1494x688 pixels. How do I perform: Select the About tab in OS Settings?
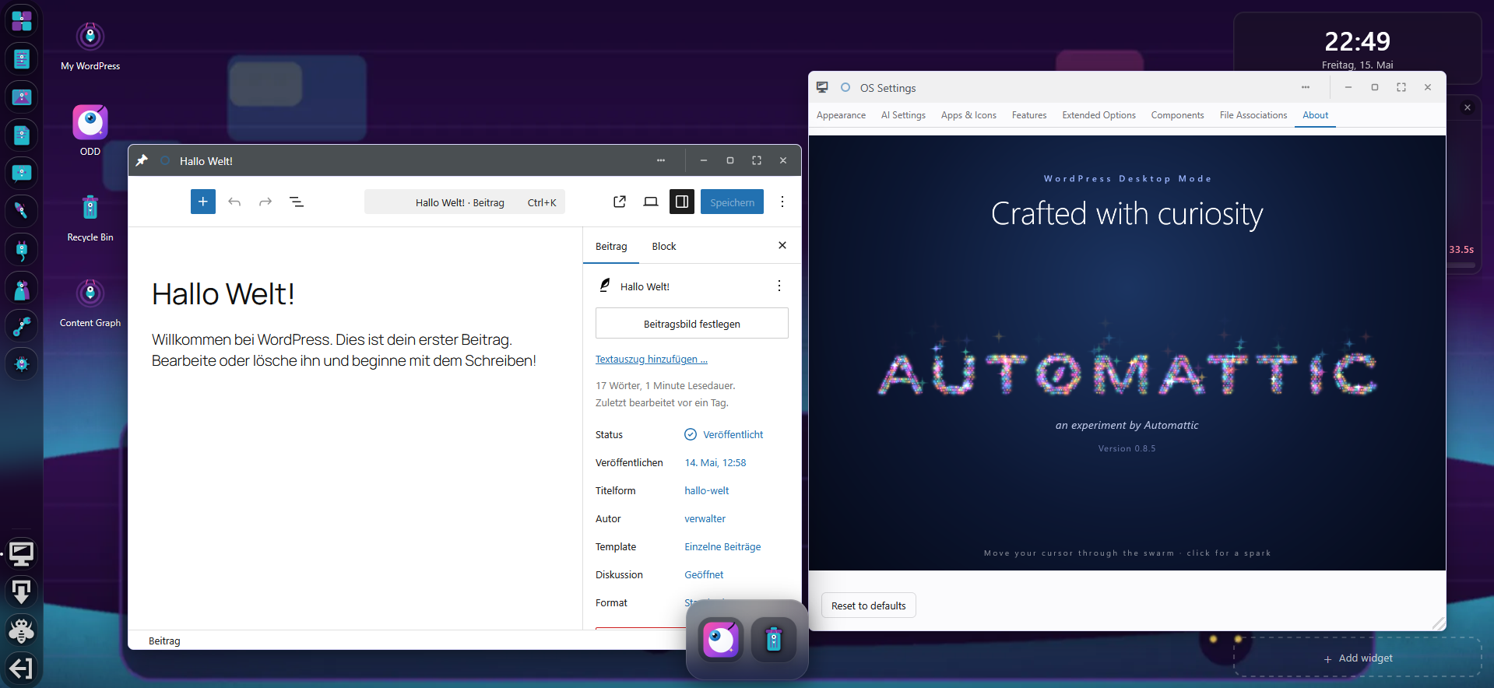coord(1315,115)
